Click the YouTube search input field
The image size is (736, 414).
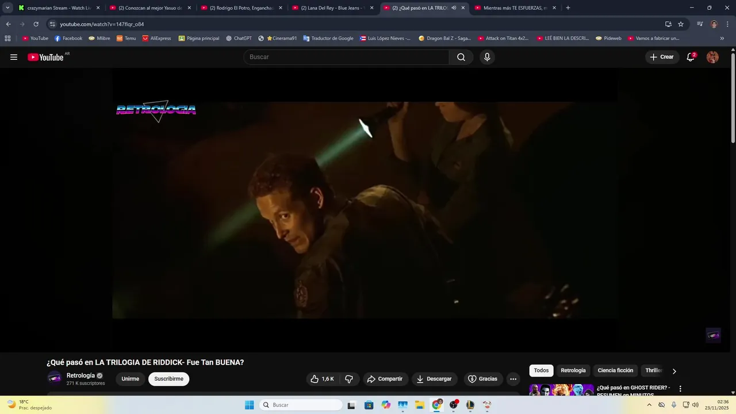click(347, 57)
